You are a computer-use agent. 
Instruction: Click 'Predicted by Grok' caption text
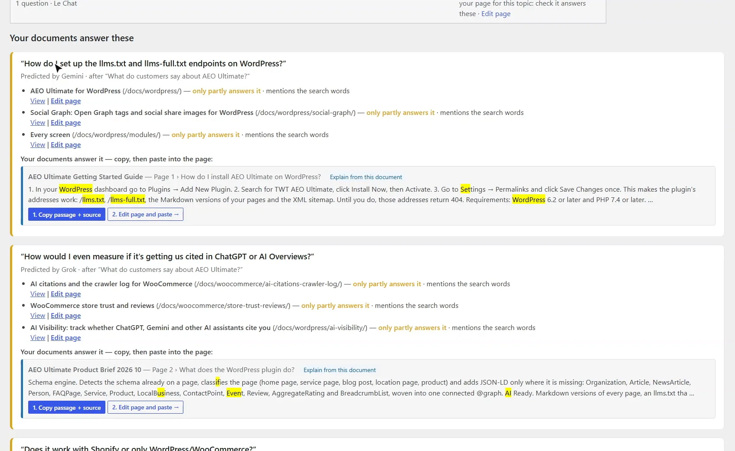click(x=49, y=270)
